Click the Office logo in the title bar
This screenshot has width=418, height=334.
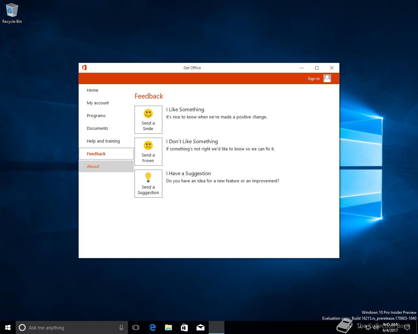coord(84,68)
